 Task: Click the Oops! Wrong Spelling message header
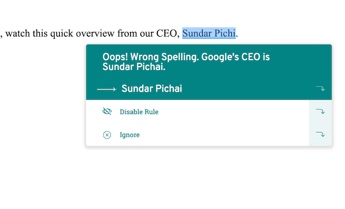[x=186, y=62]
